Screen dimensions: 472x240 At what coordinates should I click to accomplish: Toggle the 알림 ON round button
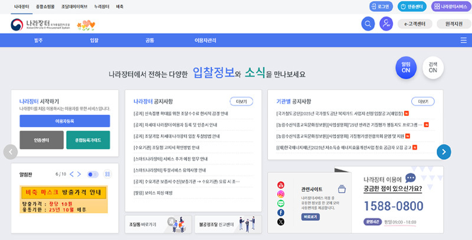[406, 68]
